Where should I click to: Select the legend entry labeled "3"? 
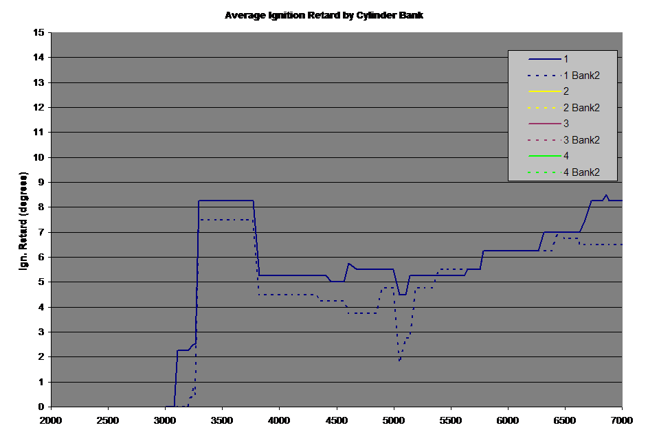coord(566,124)
